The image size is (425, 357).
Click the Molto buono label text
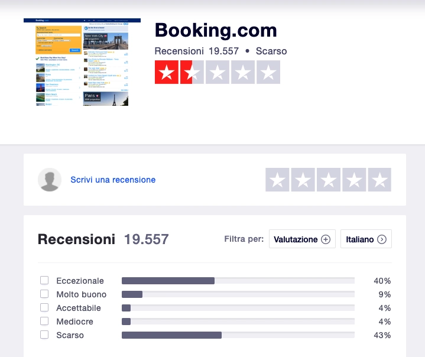[x=82, y=294]
